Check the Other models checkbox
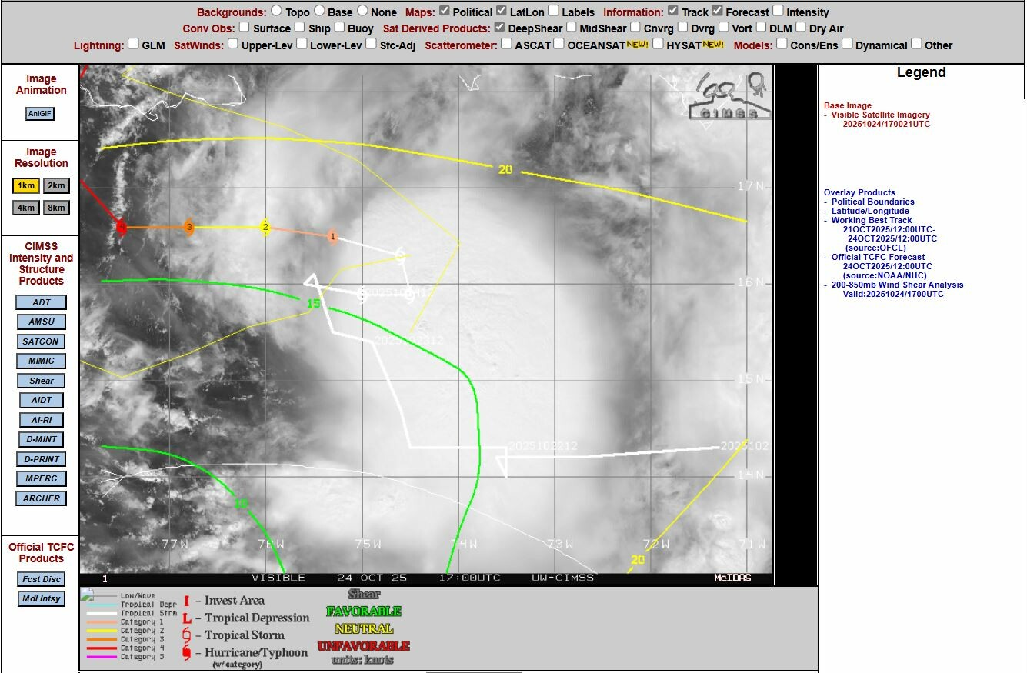The image size is (1027, 673). [x=916, y=44]
